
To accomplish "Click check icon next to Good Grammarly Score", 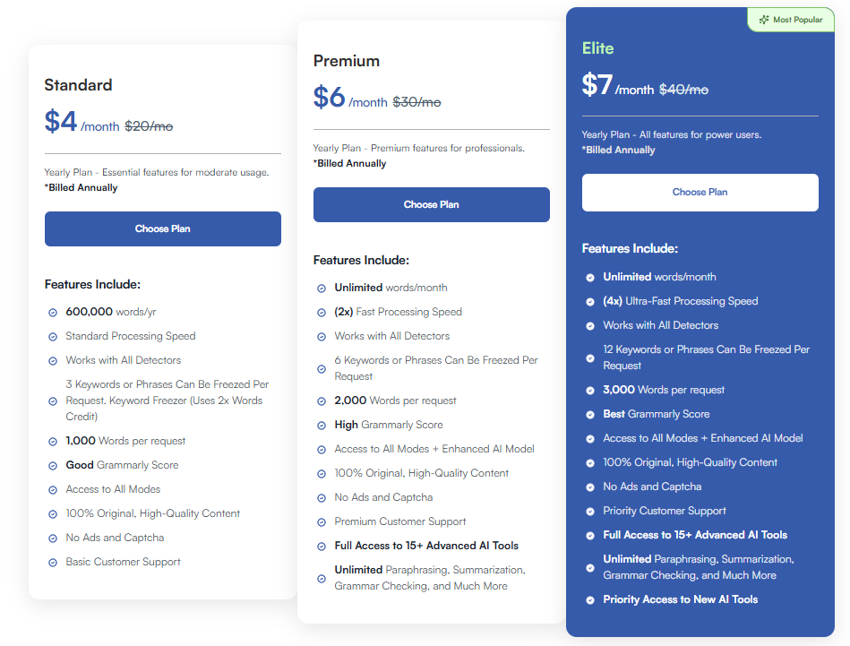I will point(53,466).
